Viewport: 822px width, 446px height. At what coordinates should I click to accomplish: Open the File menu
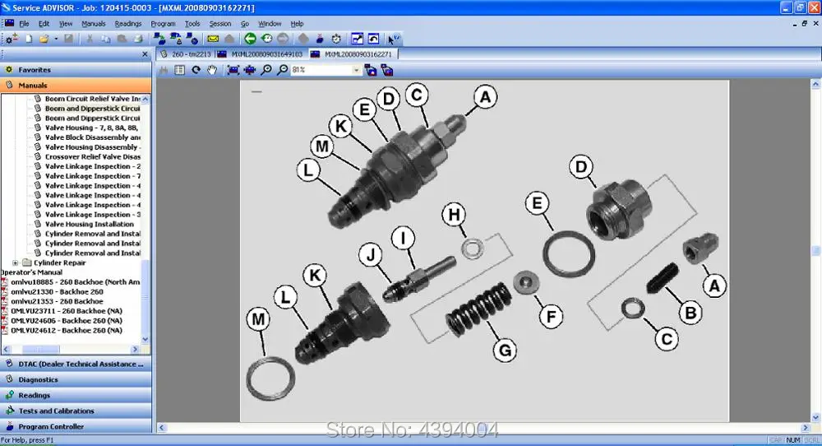click(x=24, y=24)
